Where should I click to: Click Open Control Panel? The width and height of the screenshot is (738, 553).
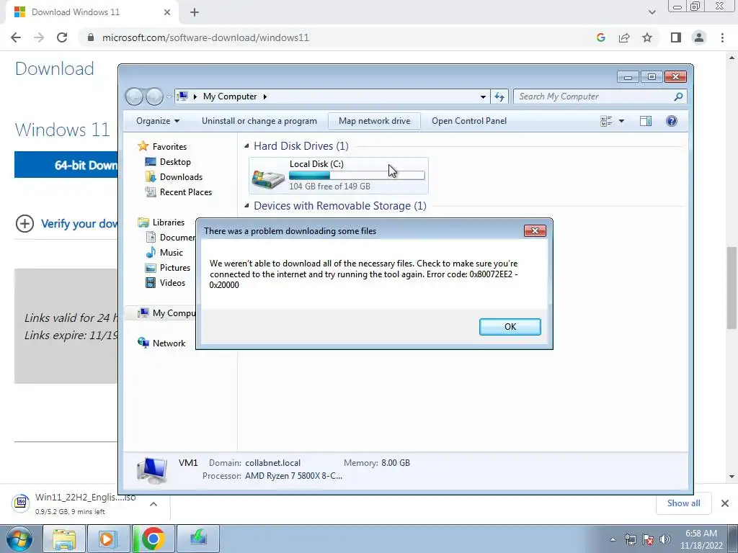coord(469,121)
